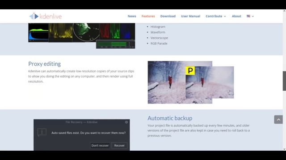Go to the Download page

pyautogui.click(x=168, y=16)
